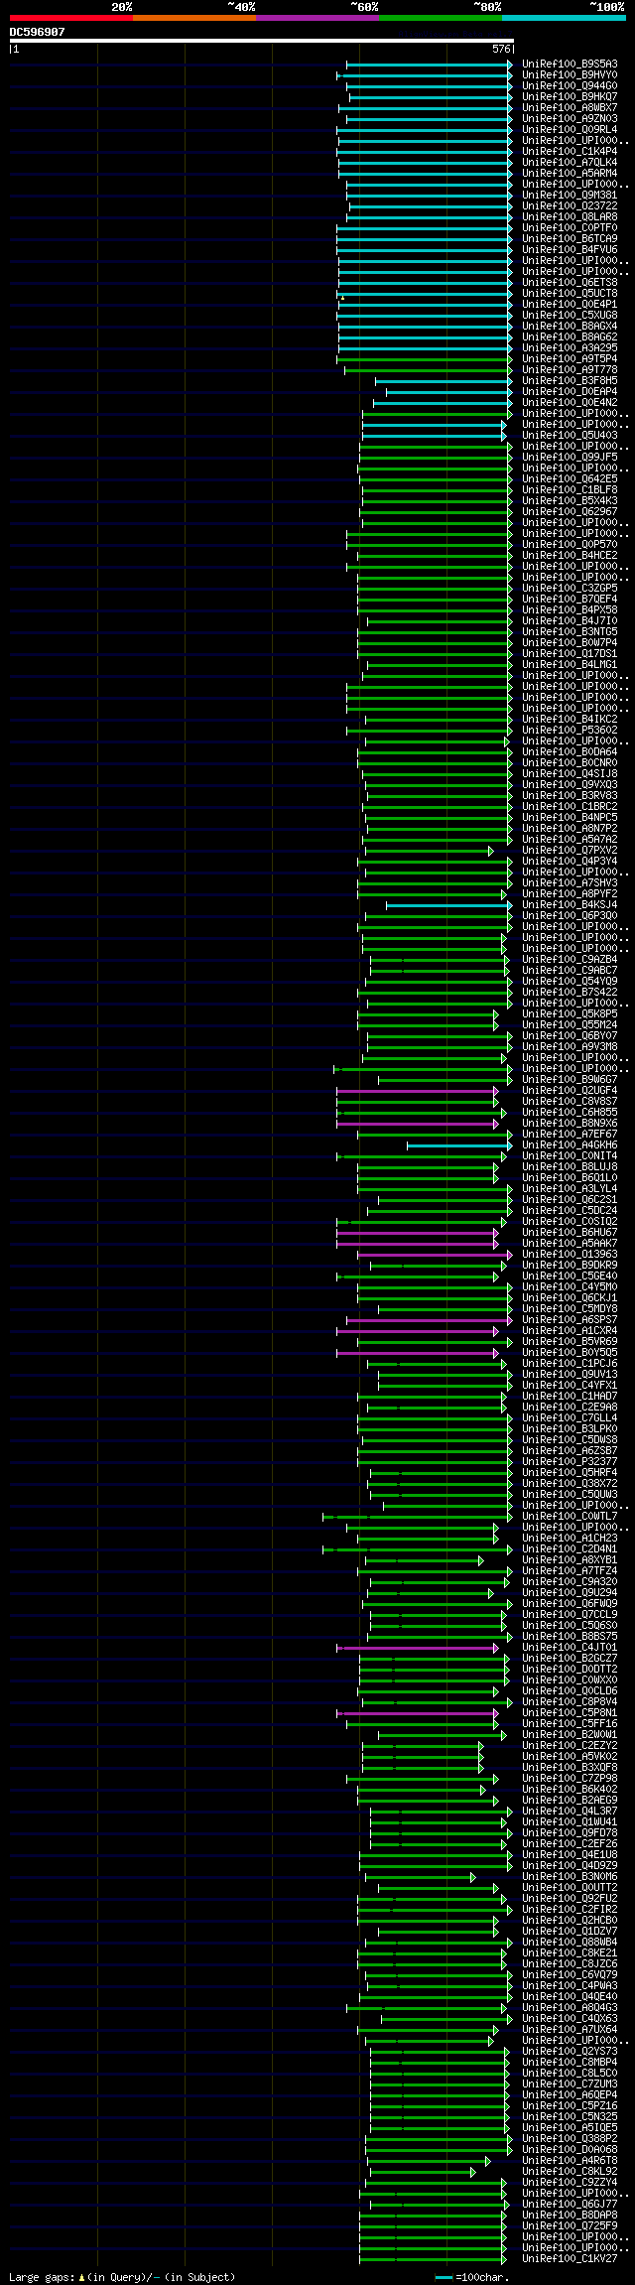Open the hit UniRef100_Q944G0

tap(570, 86)
